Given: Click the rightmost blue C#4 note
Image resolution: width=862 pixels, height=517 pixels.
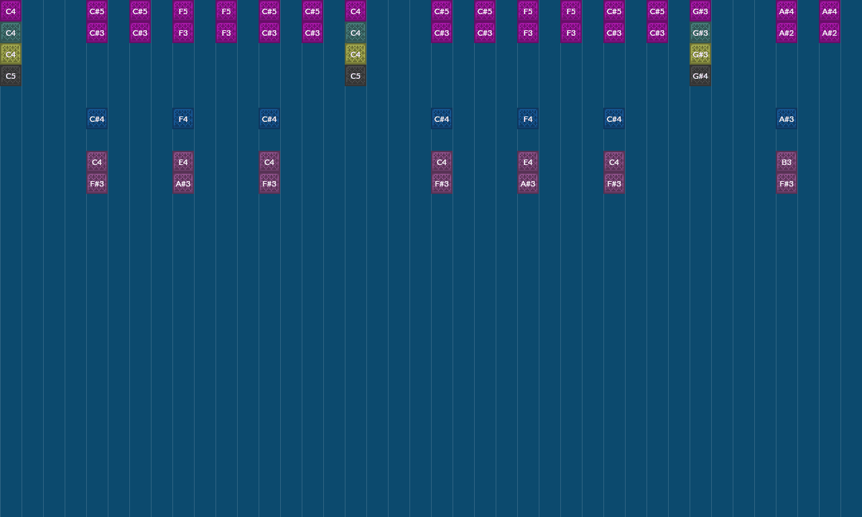Looking at the screenshot, I should [614, 119].
